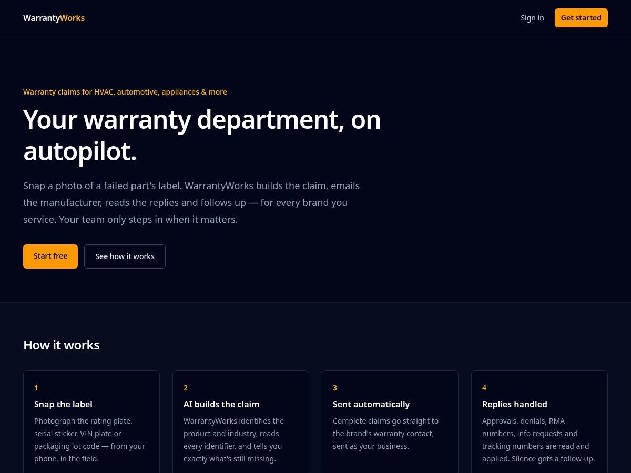Click the Start free button
The height and width of the screenshot is (473, 631).
click(x=50, y=256)
